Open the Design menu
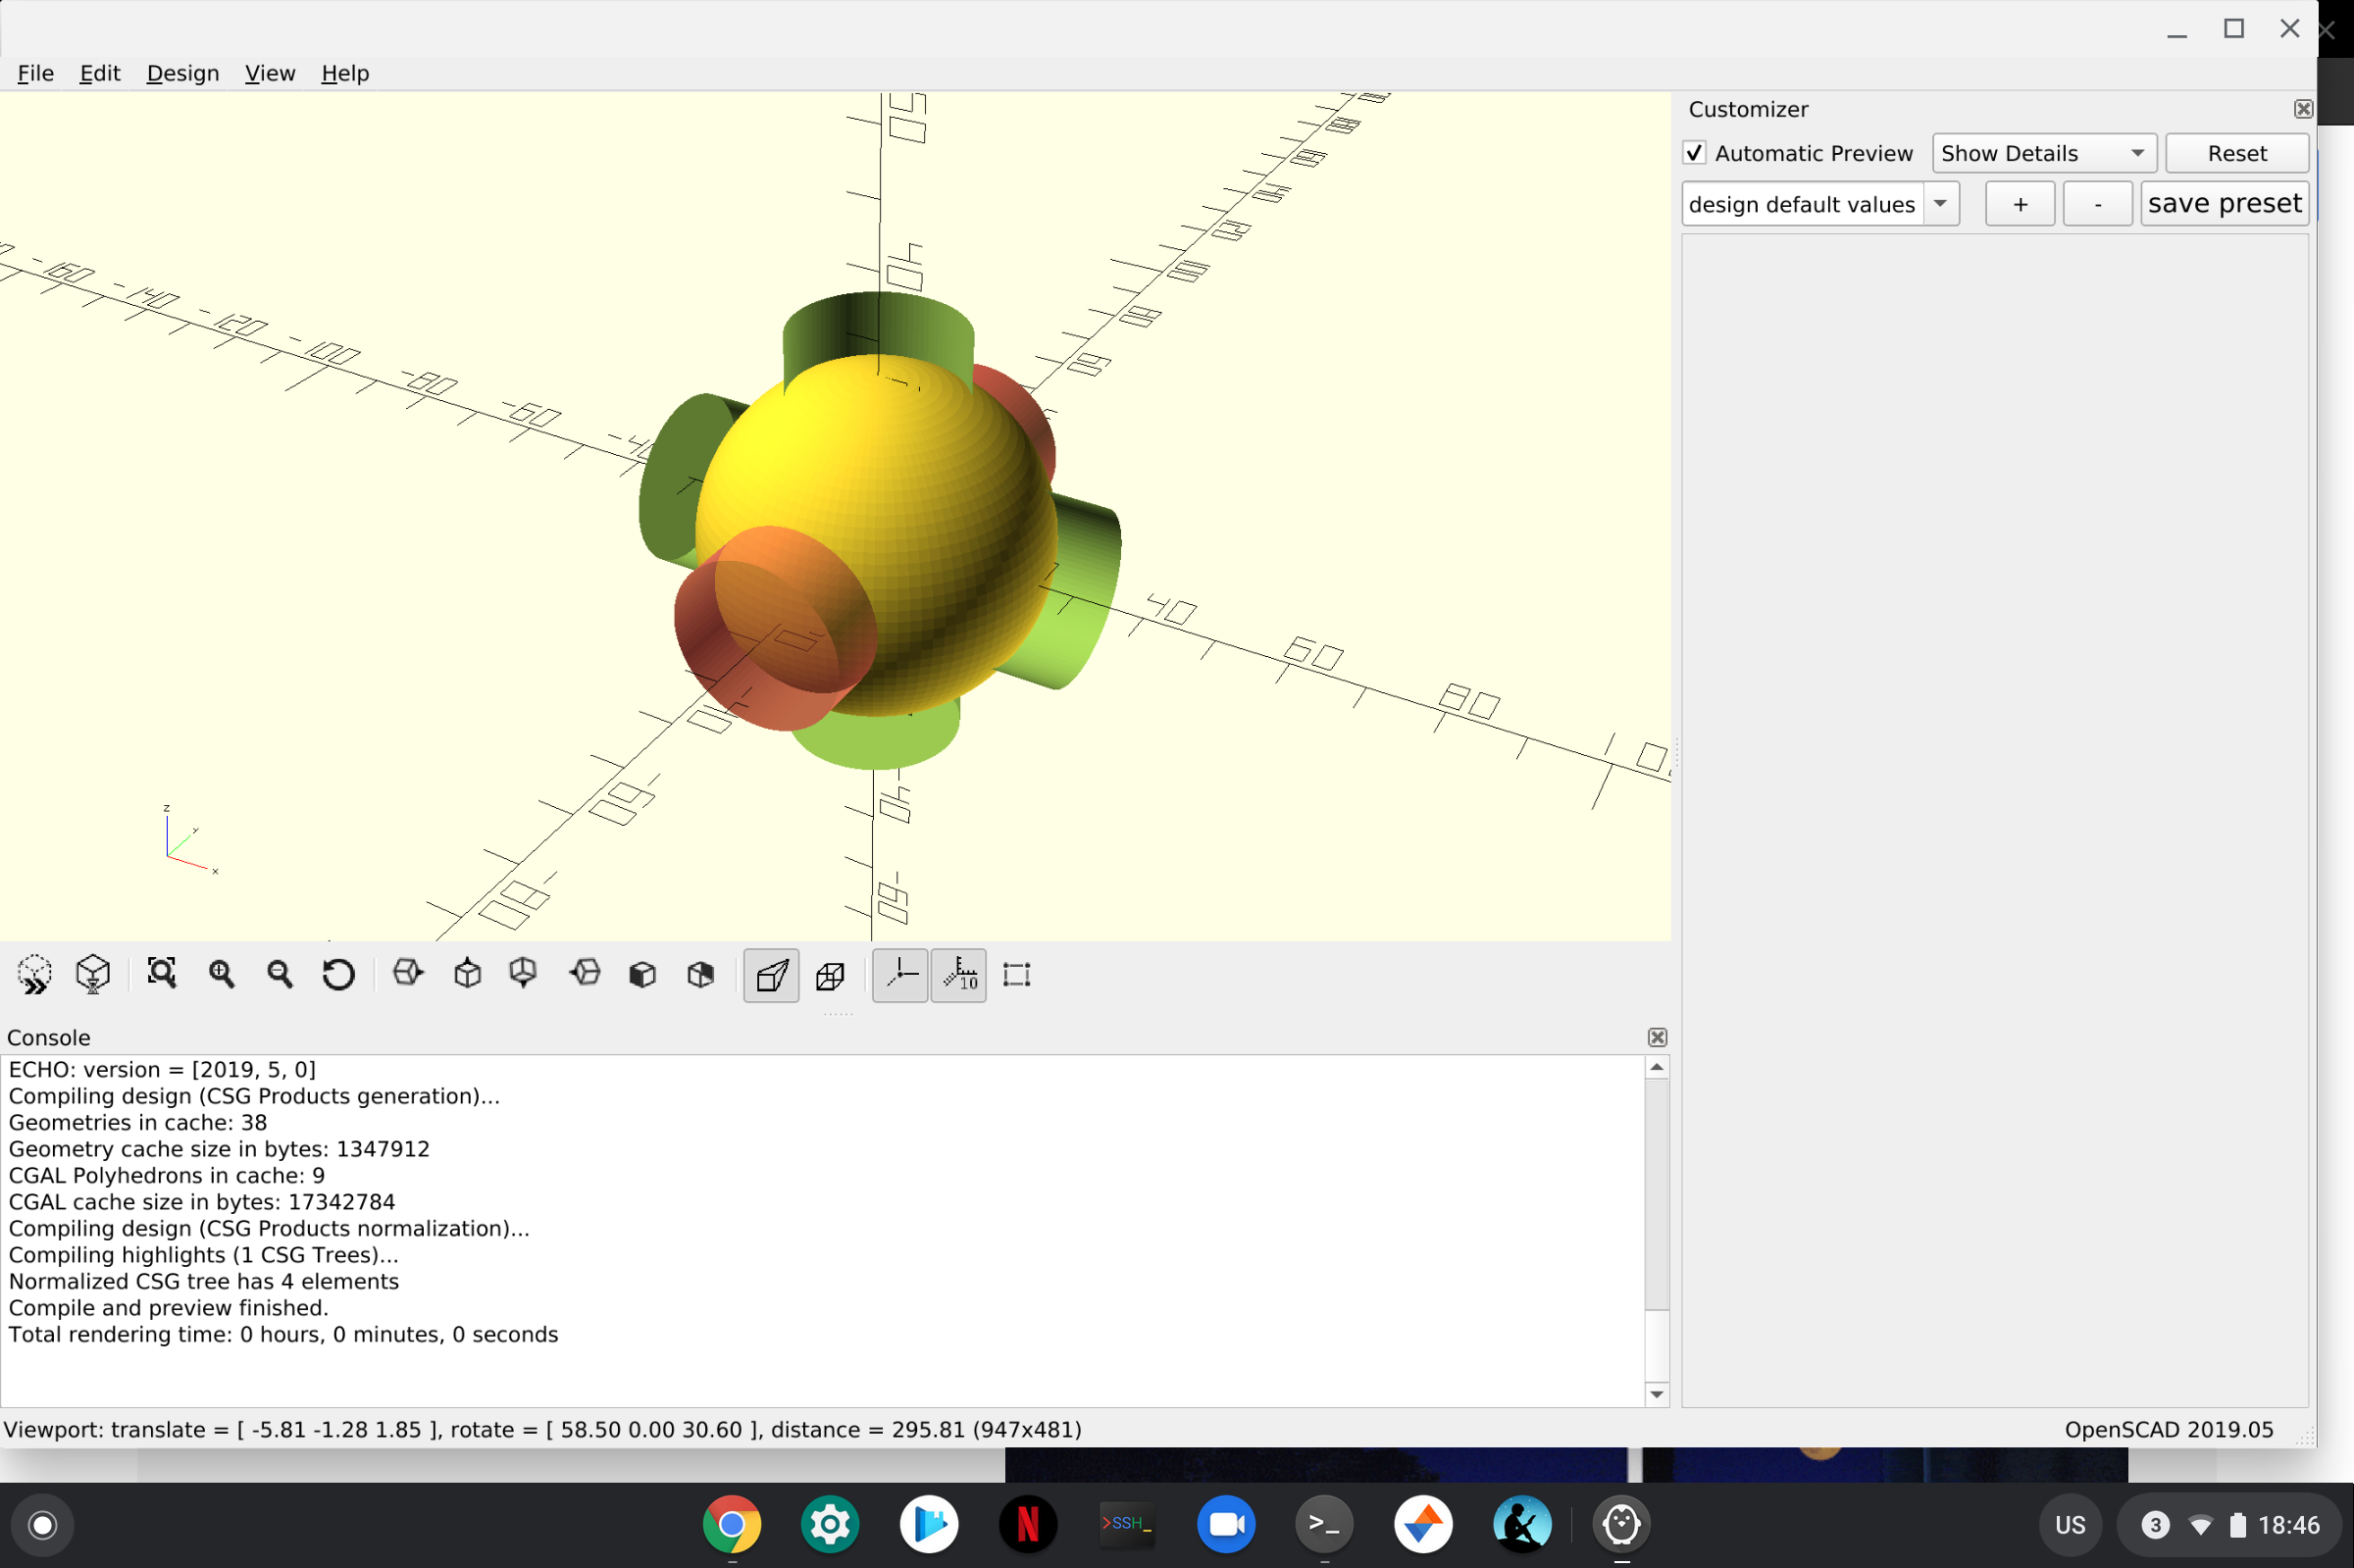 point(183,72)
